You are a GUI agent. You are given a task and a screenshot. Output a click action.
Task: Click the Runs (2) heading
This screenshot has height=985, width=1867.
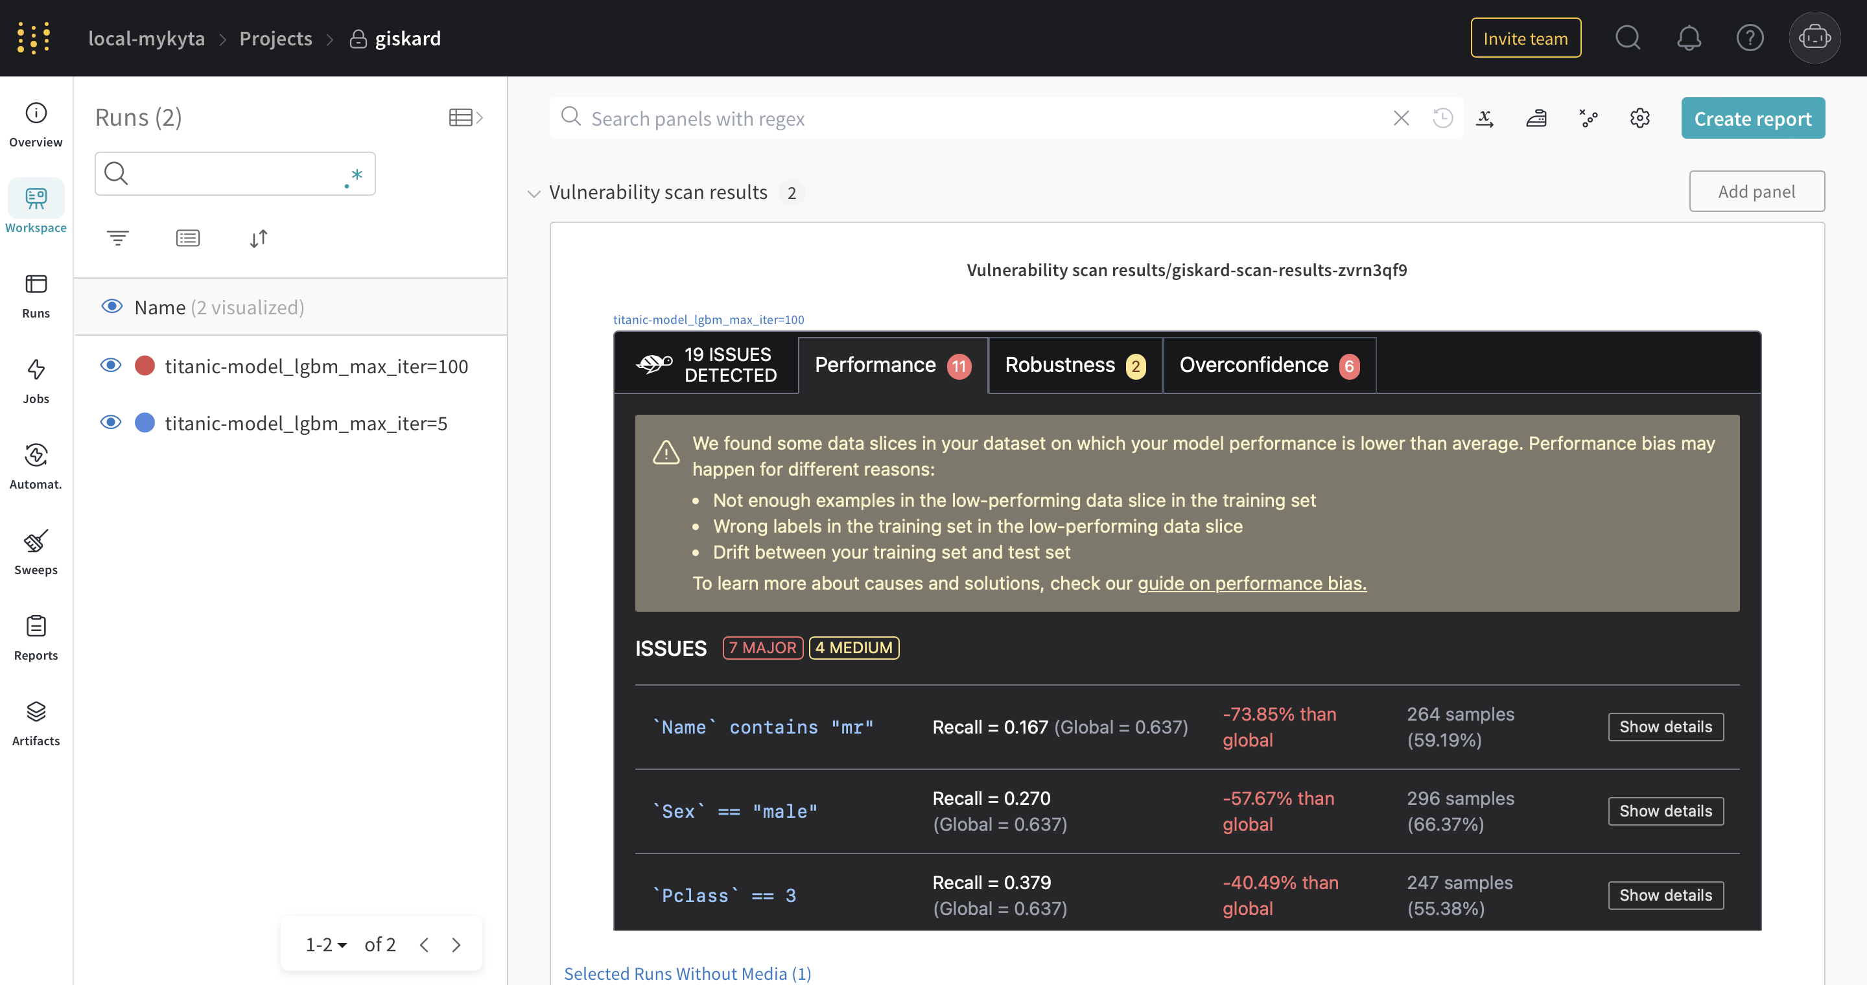click(x=137, y=117)
